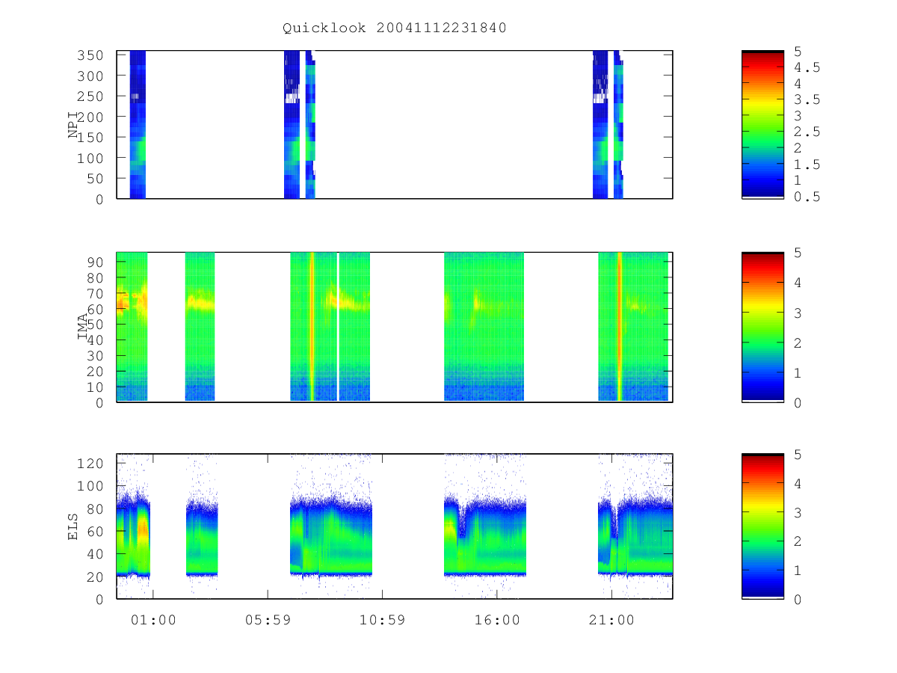The height and width of the screenshot is (673, 897).
Task: Click the 5 label on ELS colorbar
Action: (x=798, y=454)
